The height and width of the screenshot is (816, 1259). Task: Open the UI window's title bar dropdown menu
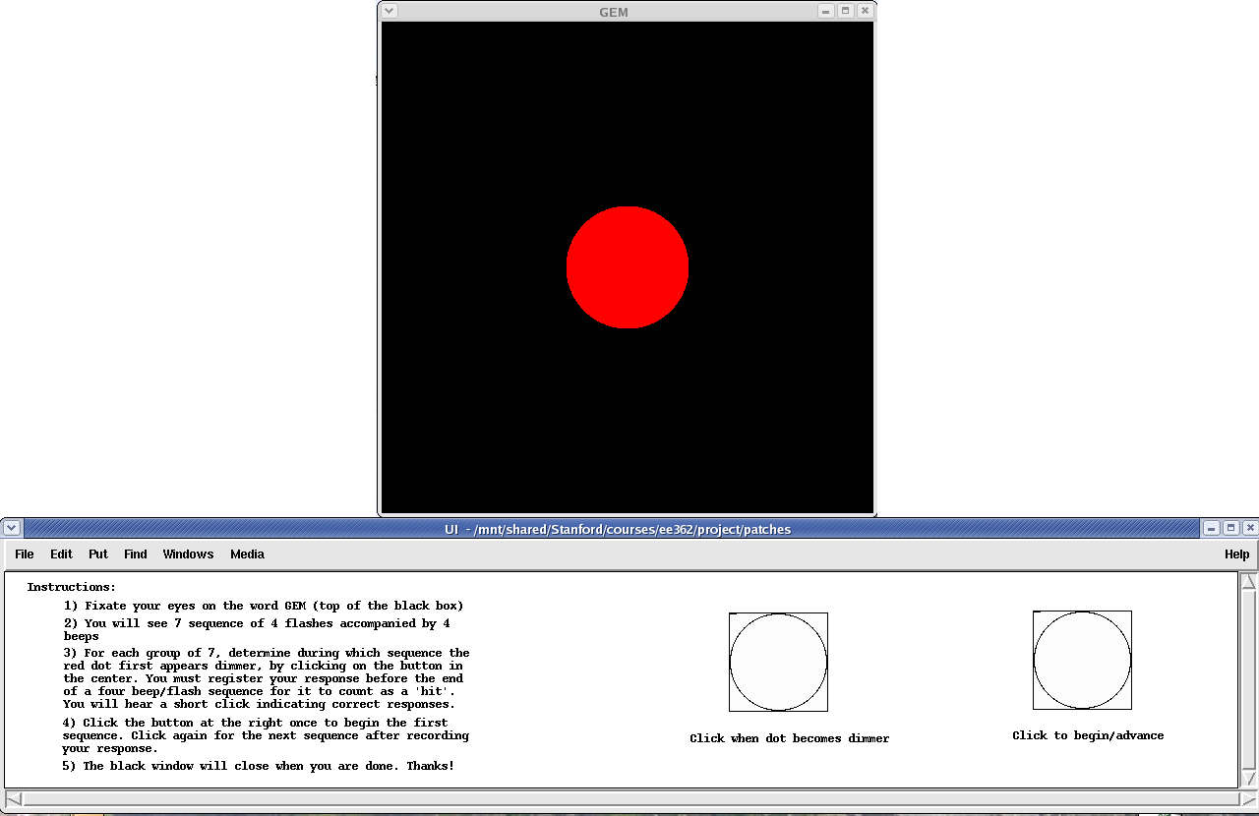(12, 529)
